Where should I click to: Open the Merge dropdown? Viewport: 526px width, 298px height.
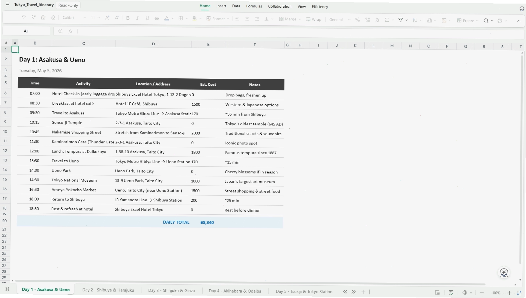point(290,19)
